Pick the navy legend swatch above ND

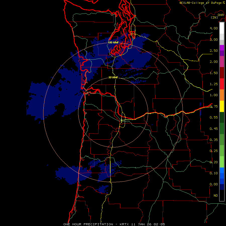click(x=222, y=187)
